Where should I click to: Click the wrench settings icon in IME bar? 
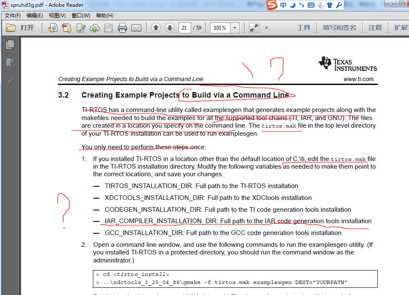[339, 5]
